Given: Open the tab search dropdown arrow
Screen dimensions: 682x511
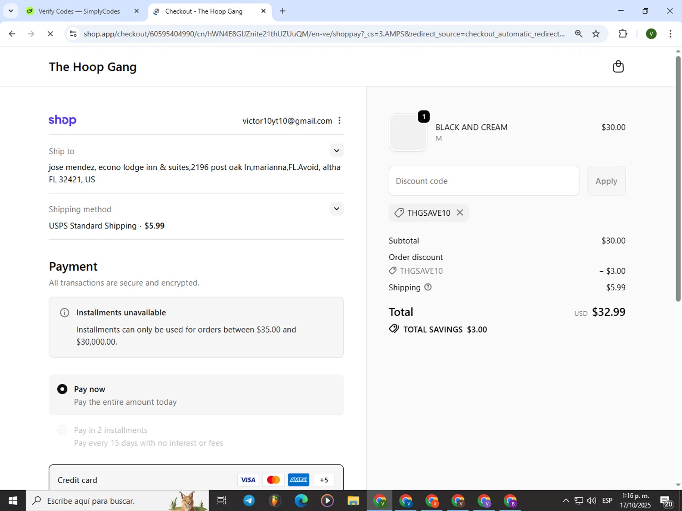Looking at the screenshot, I should tap(10, 11).
